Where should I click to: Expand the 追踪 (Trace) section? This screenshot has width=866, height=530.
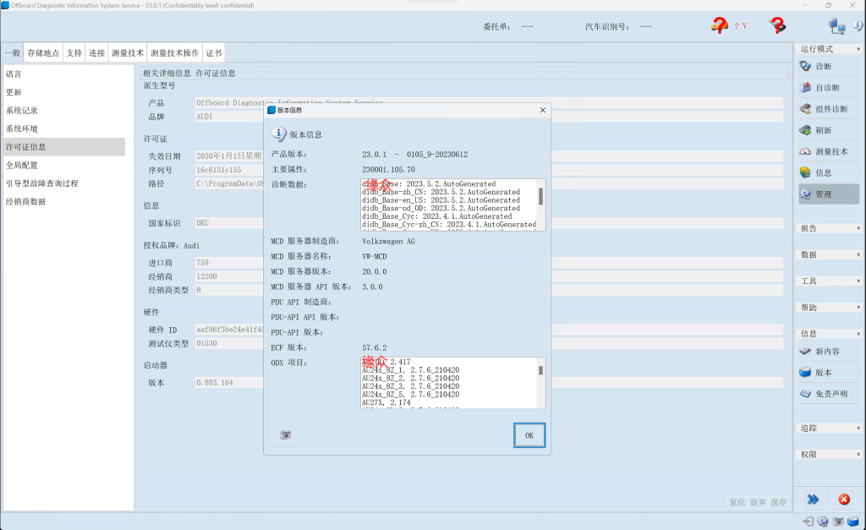pyautogui.click(x=828, y=429)
